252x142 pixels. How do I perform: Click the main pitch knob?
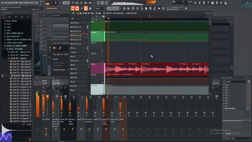[x=42, y=8]
